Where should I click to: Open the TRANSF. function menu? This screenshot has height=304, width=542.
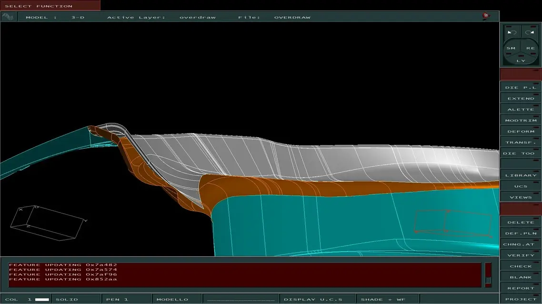coord(521,142)
